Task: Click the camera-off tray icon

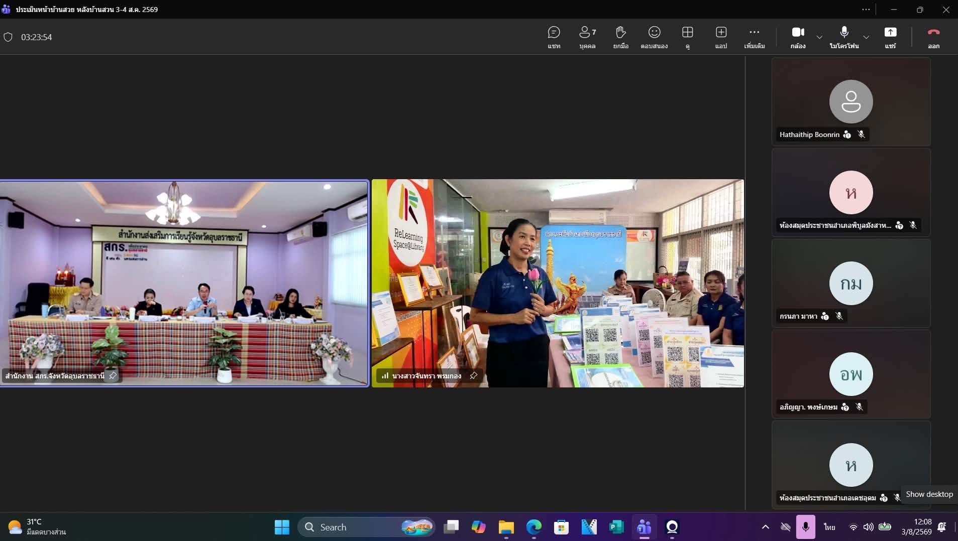Action: coord(786,527)
